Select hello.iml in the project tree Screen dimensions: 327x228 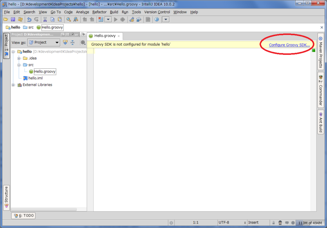pyautogui.click(x=33, y=78)
